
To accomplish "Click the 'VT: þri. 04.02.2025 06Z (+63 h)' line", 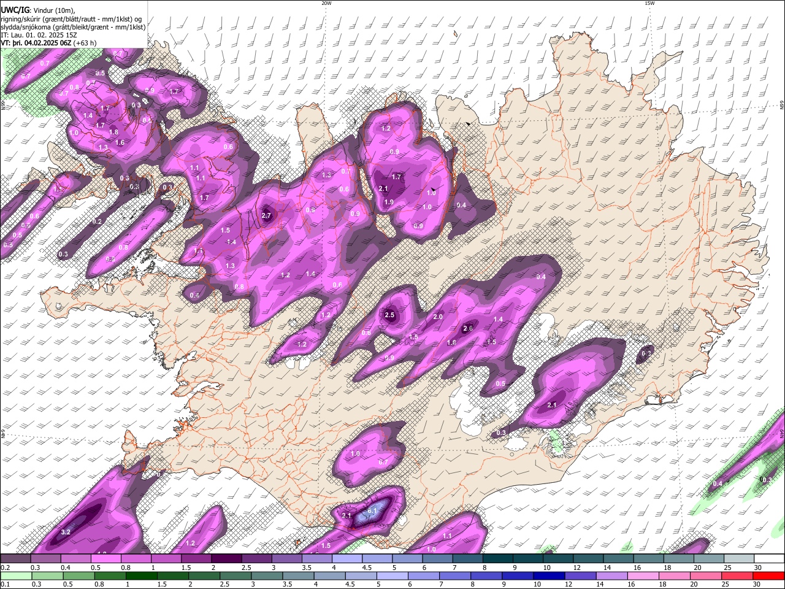I will click(48, 43).
